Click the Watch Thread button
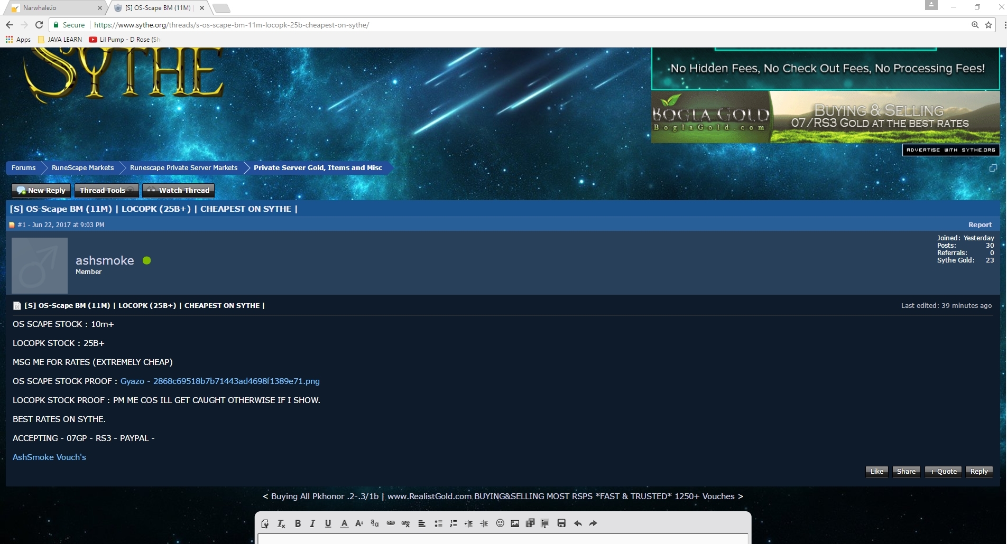This screenshot has width=1007, height=544. tap(178, 190)
